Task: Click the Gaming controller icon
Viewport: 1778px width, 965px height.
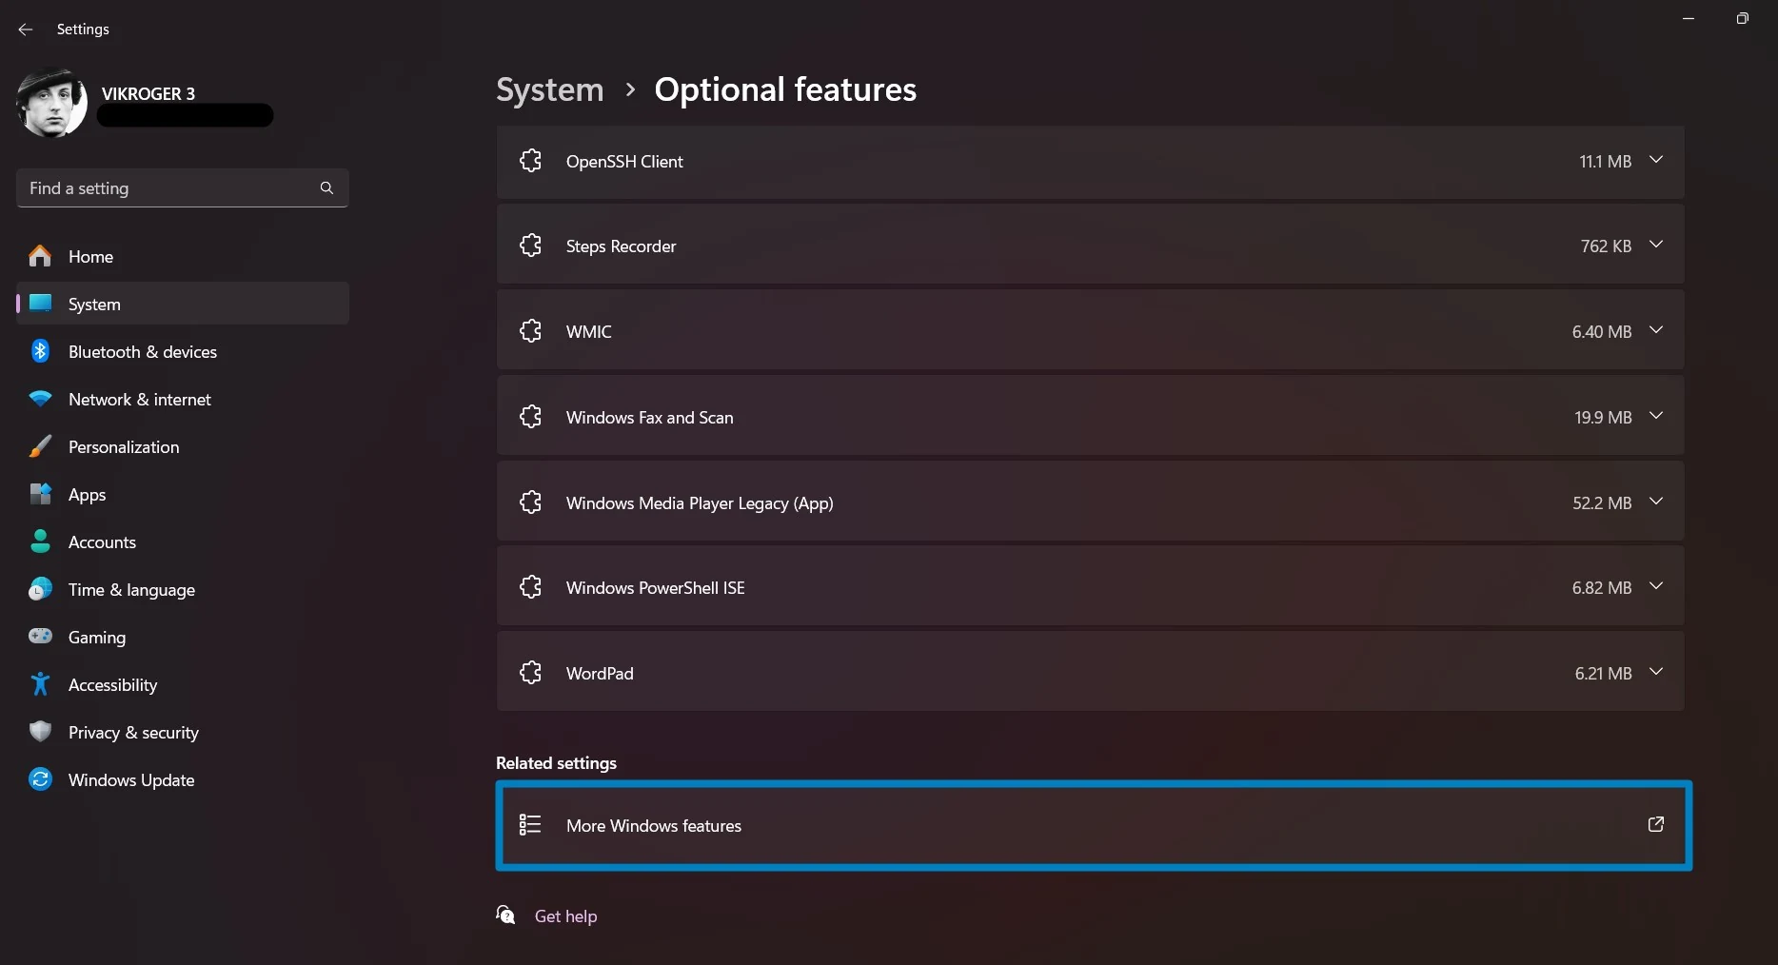Action: (x=40, y=636)
